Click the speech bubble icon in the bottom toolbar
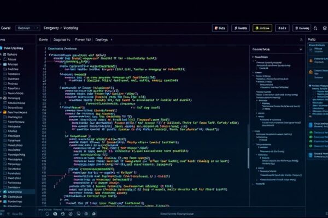This screenshot has height=218, width=328. [x=55, y=214]
